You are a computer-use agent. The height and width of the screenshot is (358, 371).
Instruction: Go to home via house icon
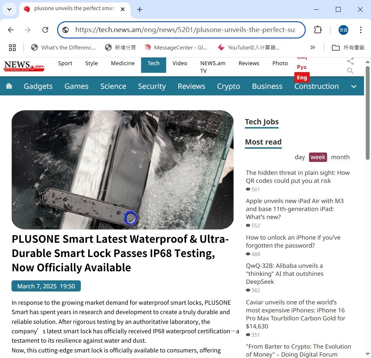pyautogui.click(x=9, y=86)
